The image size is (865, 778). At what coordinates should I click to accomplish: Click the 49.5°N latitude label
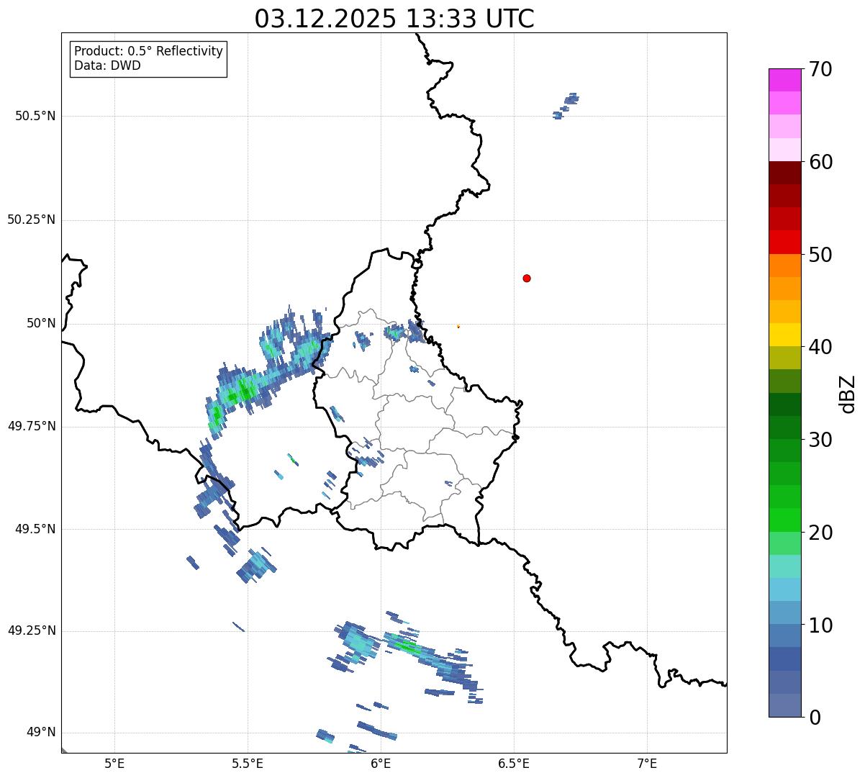point(35,529)
